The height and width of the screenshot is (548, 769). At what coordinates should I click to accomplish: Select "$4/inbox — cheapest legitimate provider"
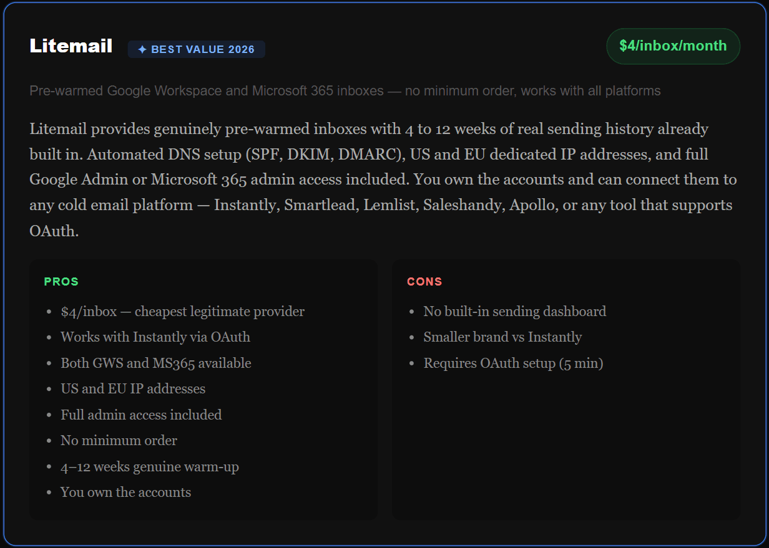pos(183,311)
